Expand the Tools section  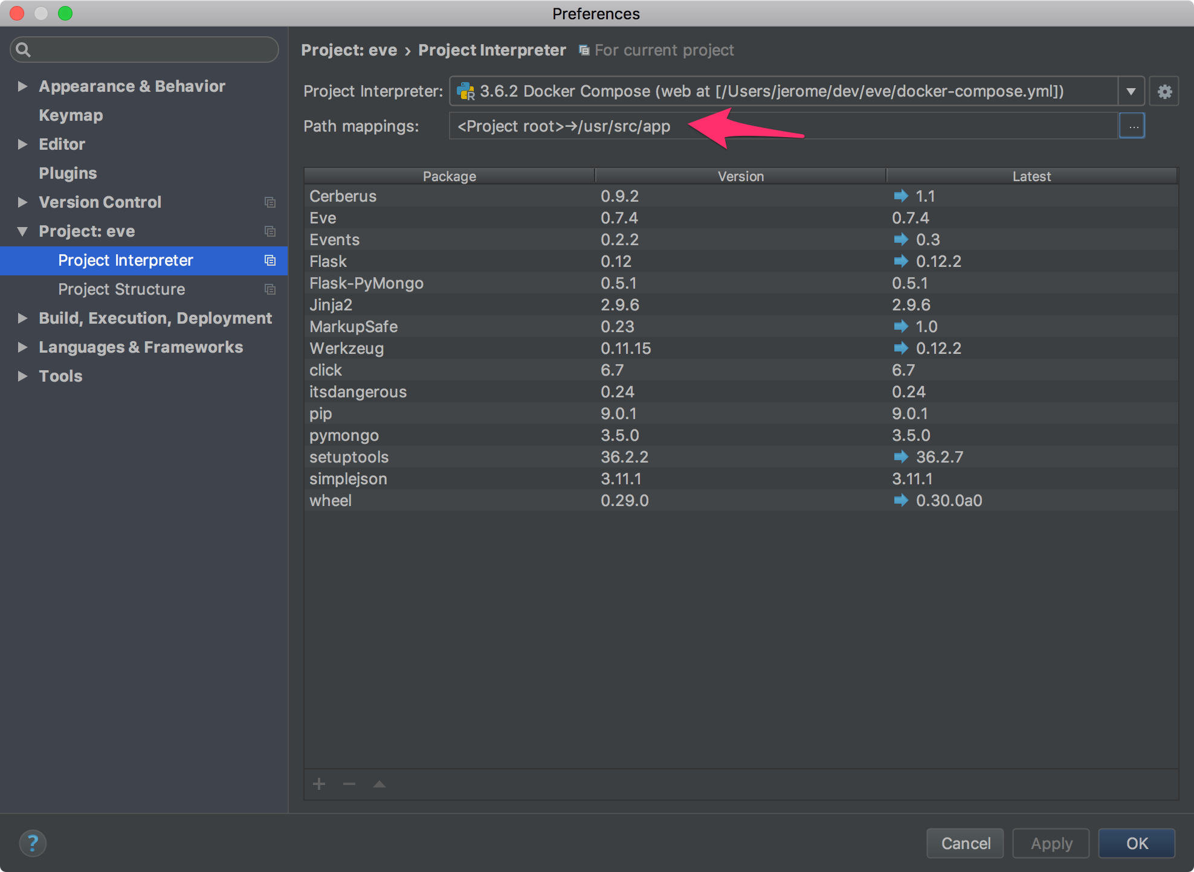(x=22, y=376)
